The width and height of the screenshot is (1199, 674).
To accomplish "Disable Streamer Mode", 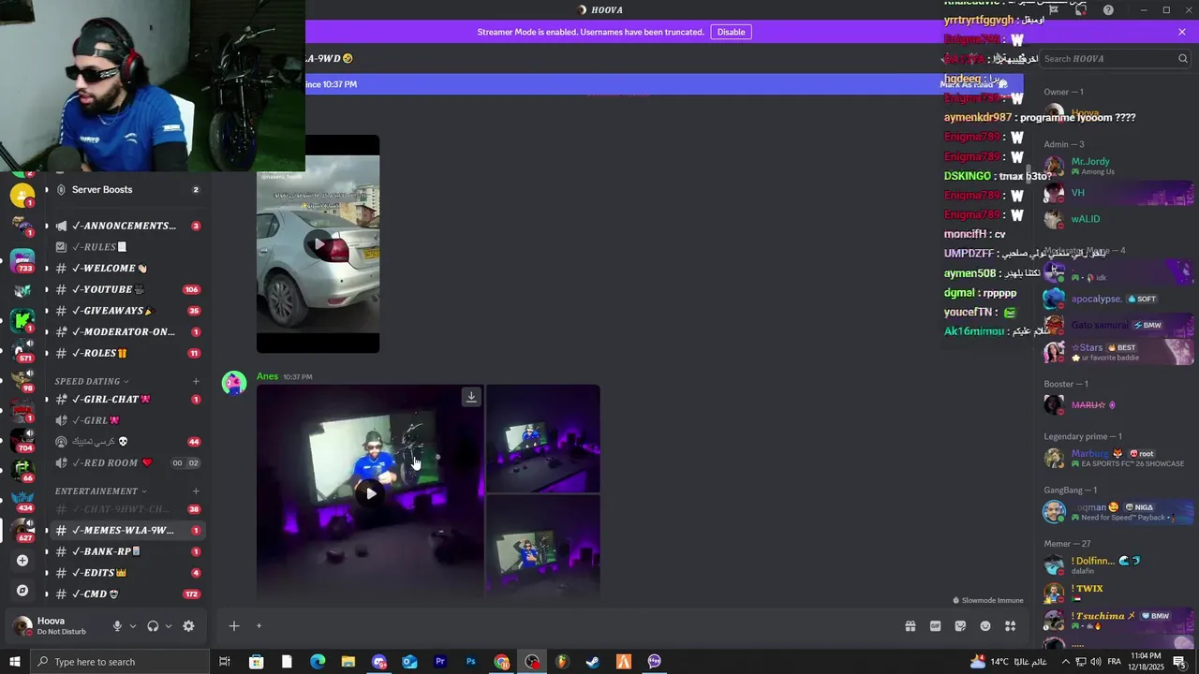I will tap(731, 32).
